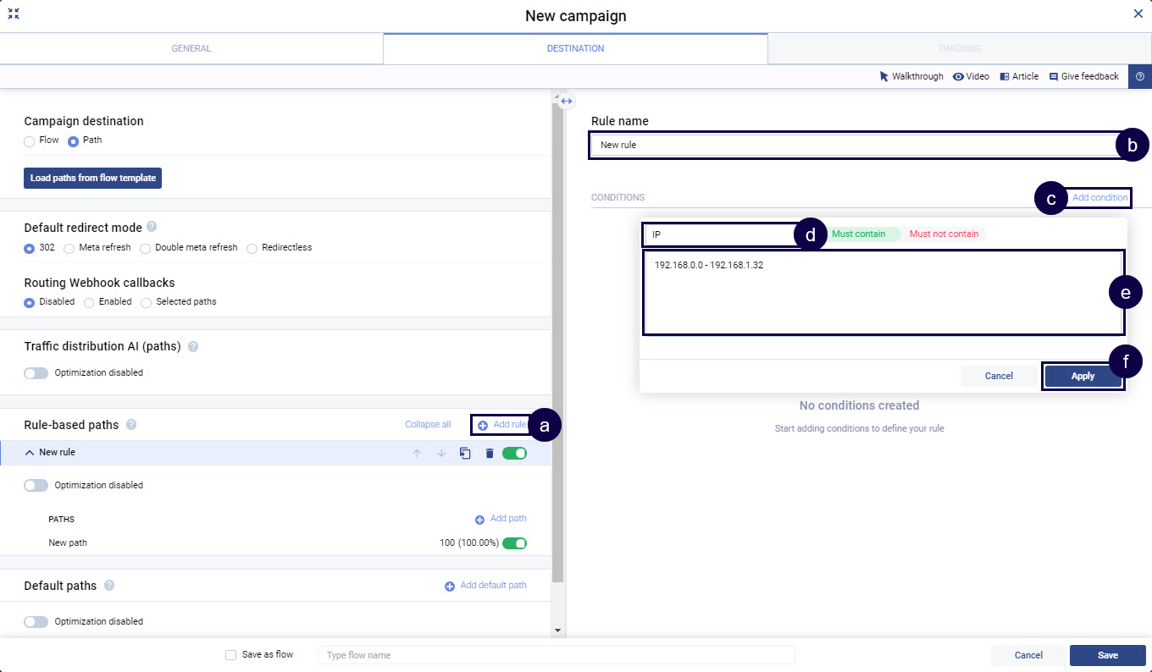Image resolution: width=1152 pixels, height=672 pixels.
Task: Toggle New rule enabled switch
Action: [514, 454]
